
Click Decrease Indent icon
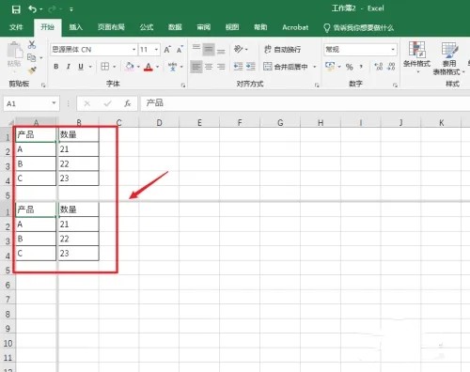pyautogui.click(x=239, y=67)
